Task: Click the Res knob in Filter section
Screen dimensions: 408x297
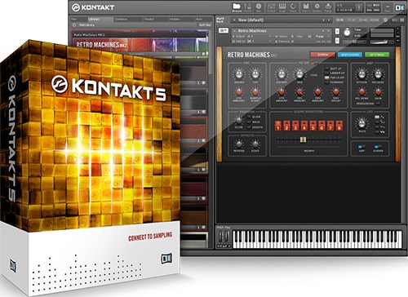Action: [x=299, y=73]
